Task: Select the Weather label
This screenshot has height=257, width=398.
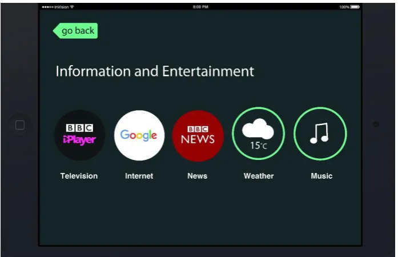Action: pos(259,176)
